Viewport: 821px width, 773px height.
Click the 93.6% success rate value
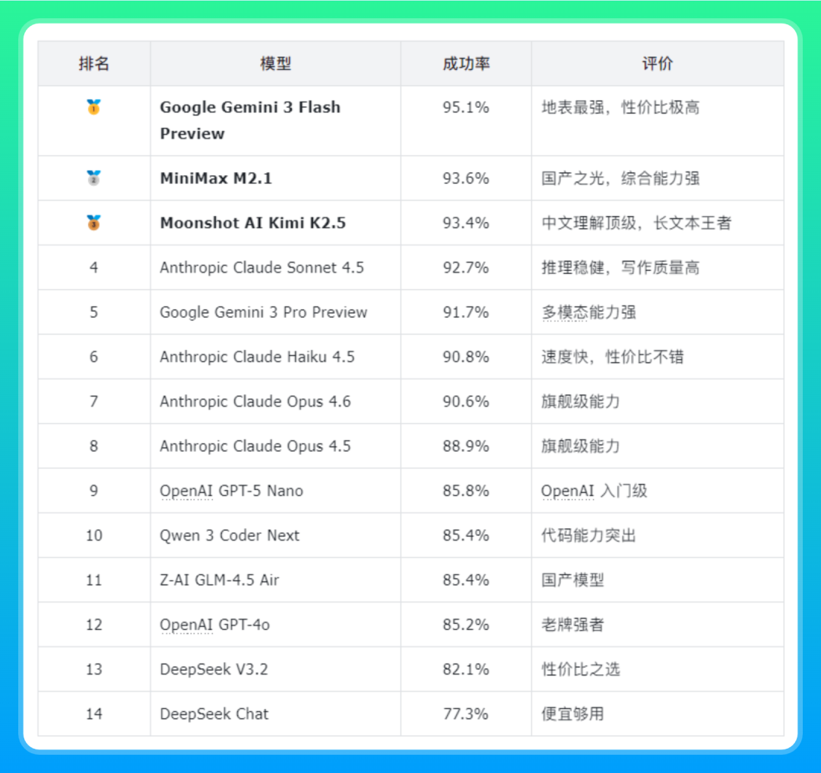point(466,178)
